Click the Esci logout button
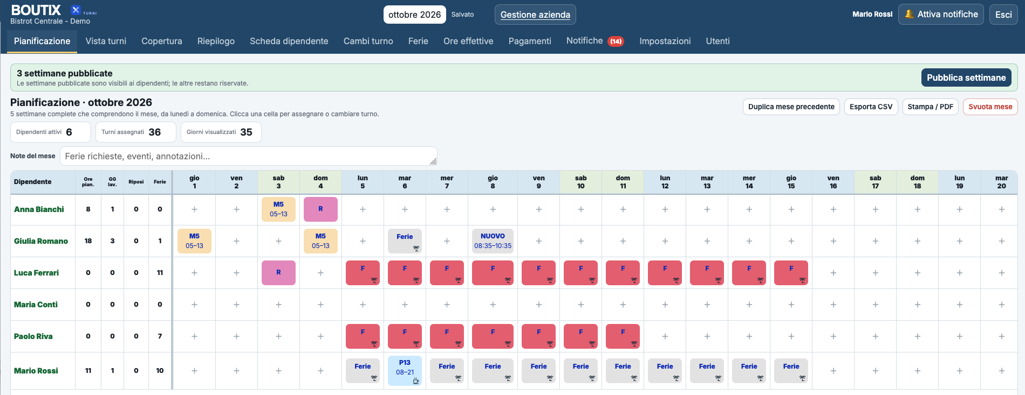 pos(1003,15)
